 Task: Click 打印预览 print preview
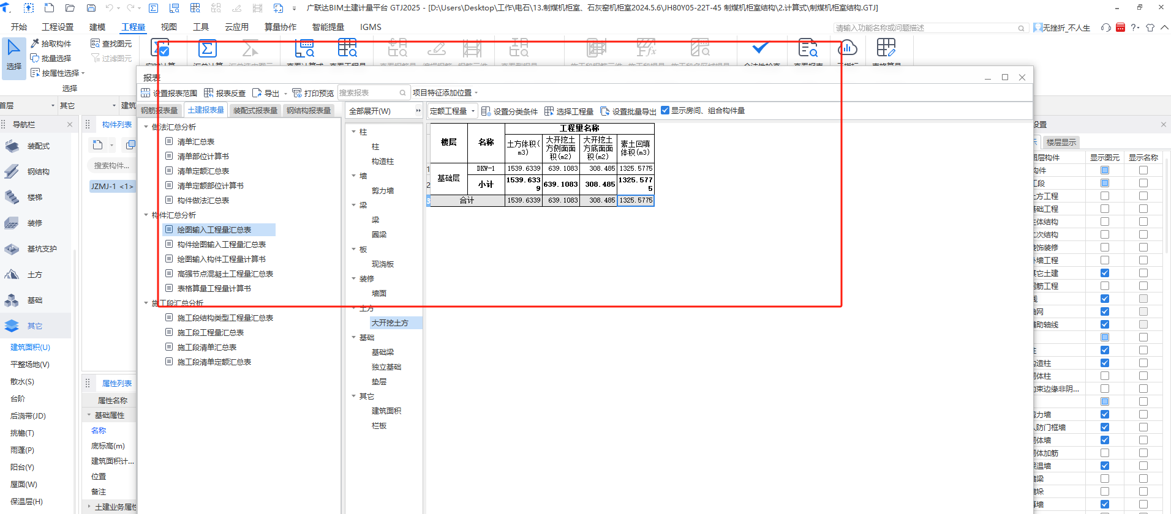click(313, 93)
